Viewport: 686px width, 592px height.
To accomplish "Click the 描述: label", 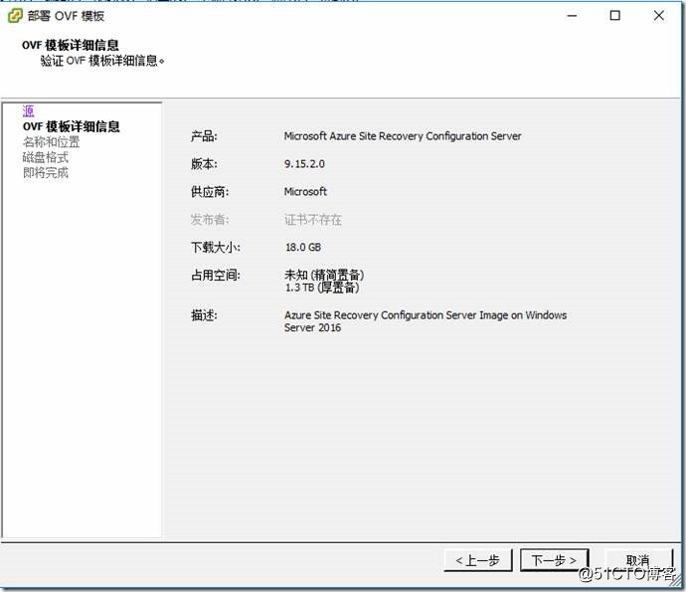I will click(x=204, y=315).
